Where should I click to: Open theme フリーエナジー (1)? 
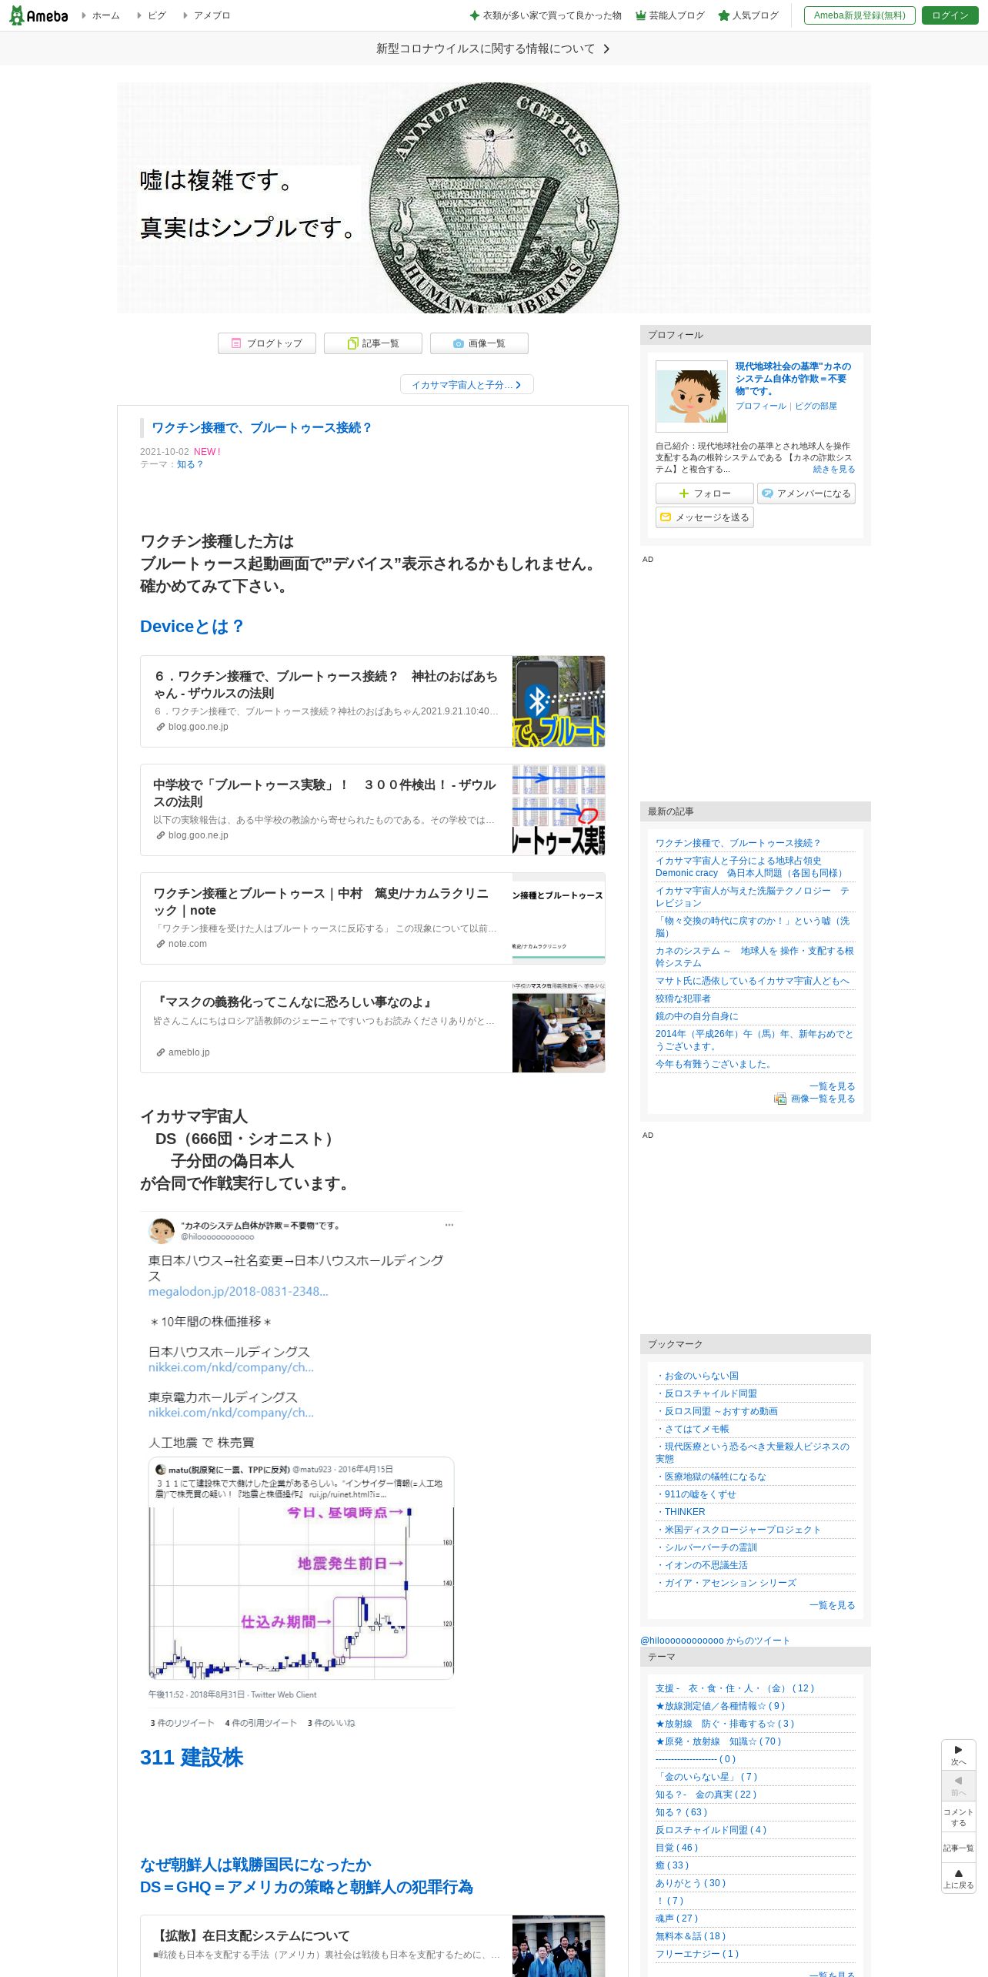(x=697, y=1954)
